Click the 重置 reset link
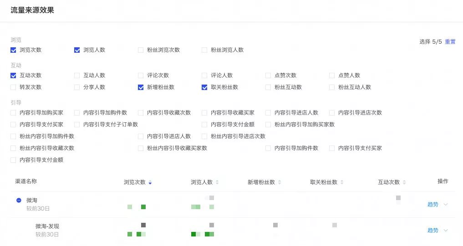Image resolution: width=463 pixels, height=246 pixels. point(450,41)
